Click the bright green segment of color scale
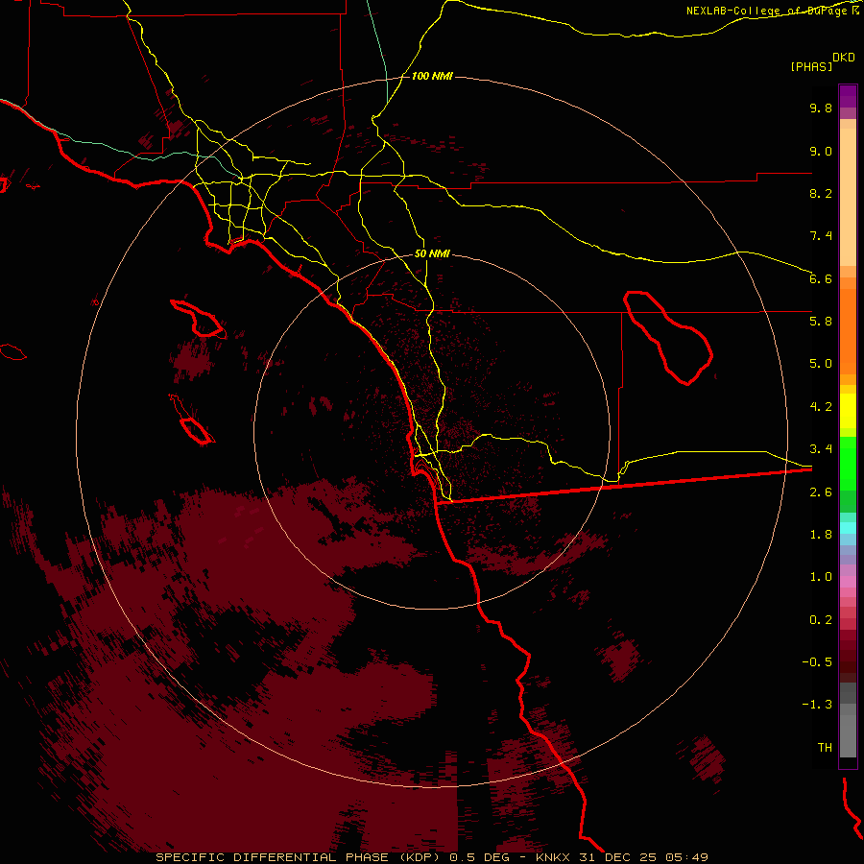 pyautogui.click(x=848, y=463)
